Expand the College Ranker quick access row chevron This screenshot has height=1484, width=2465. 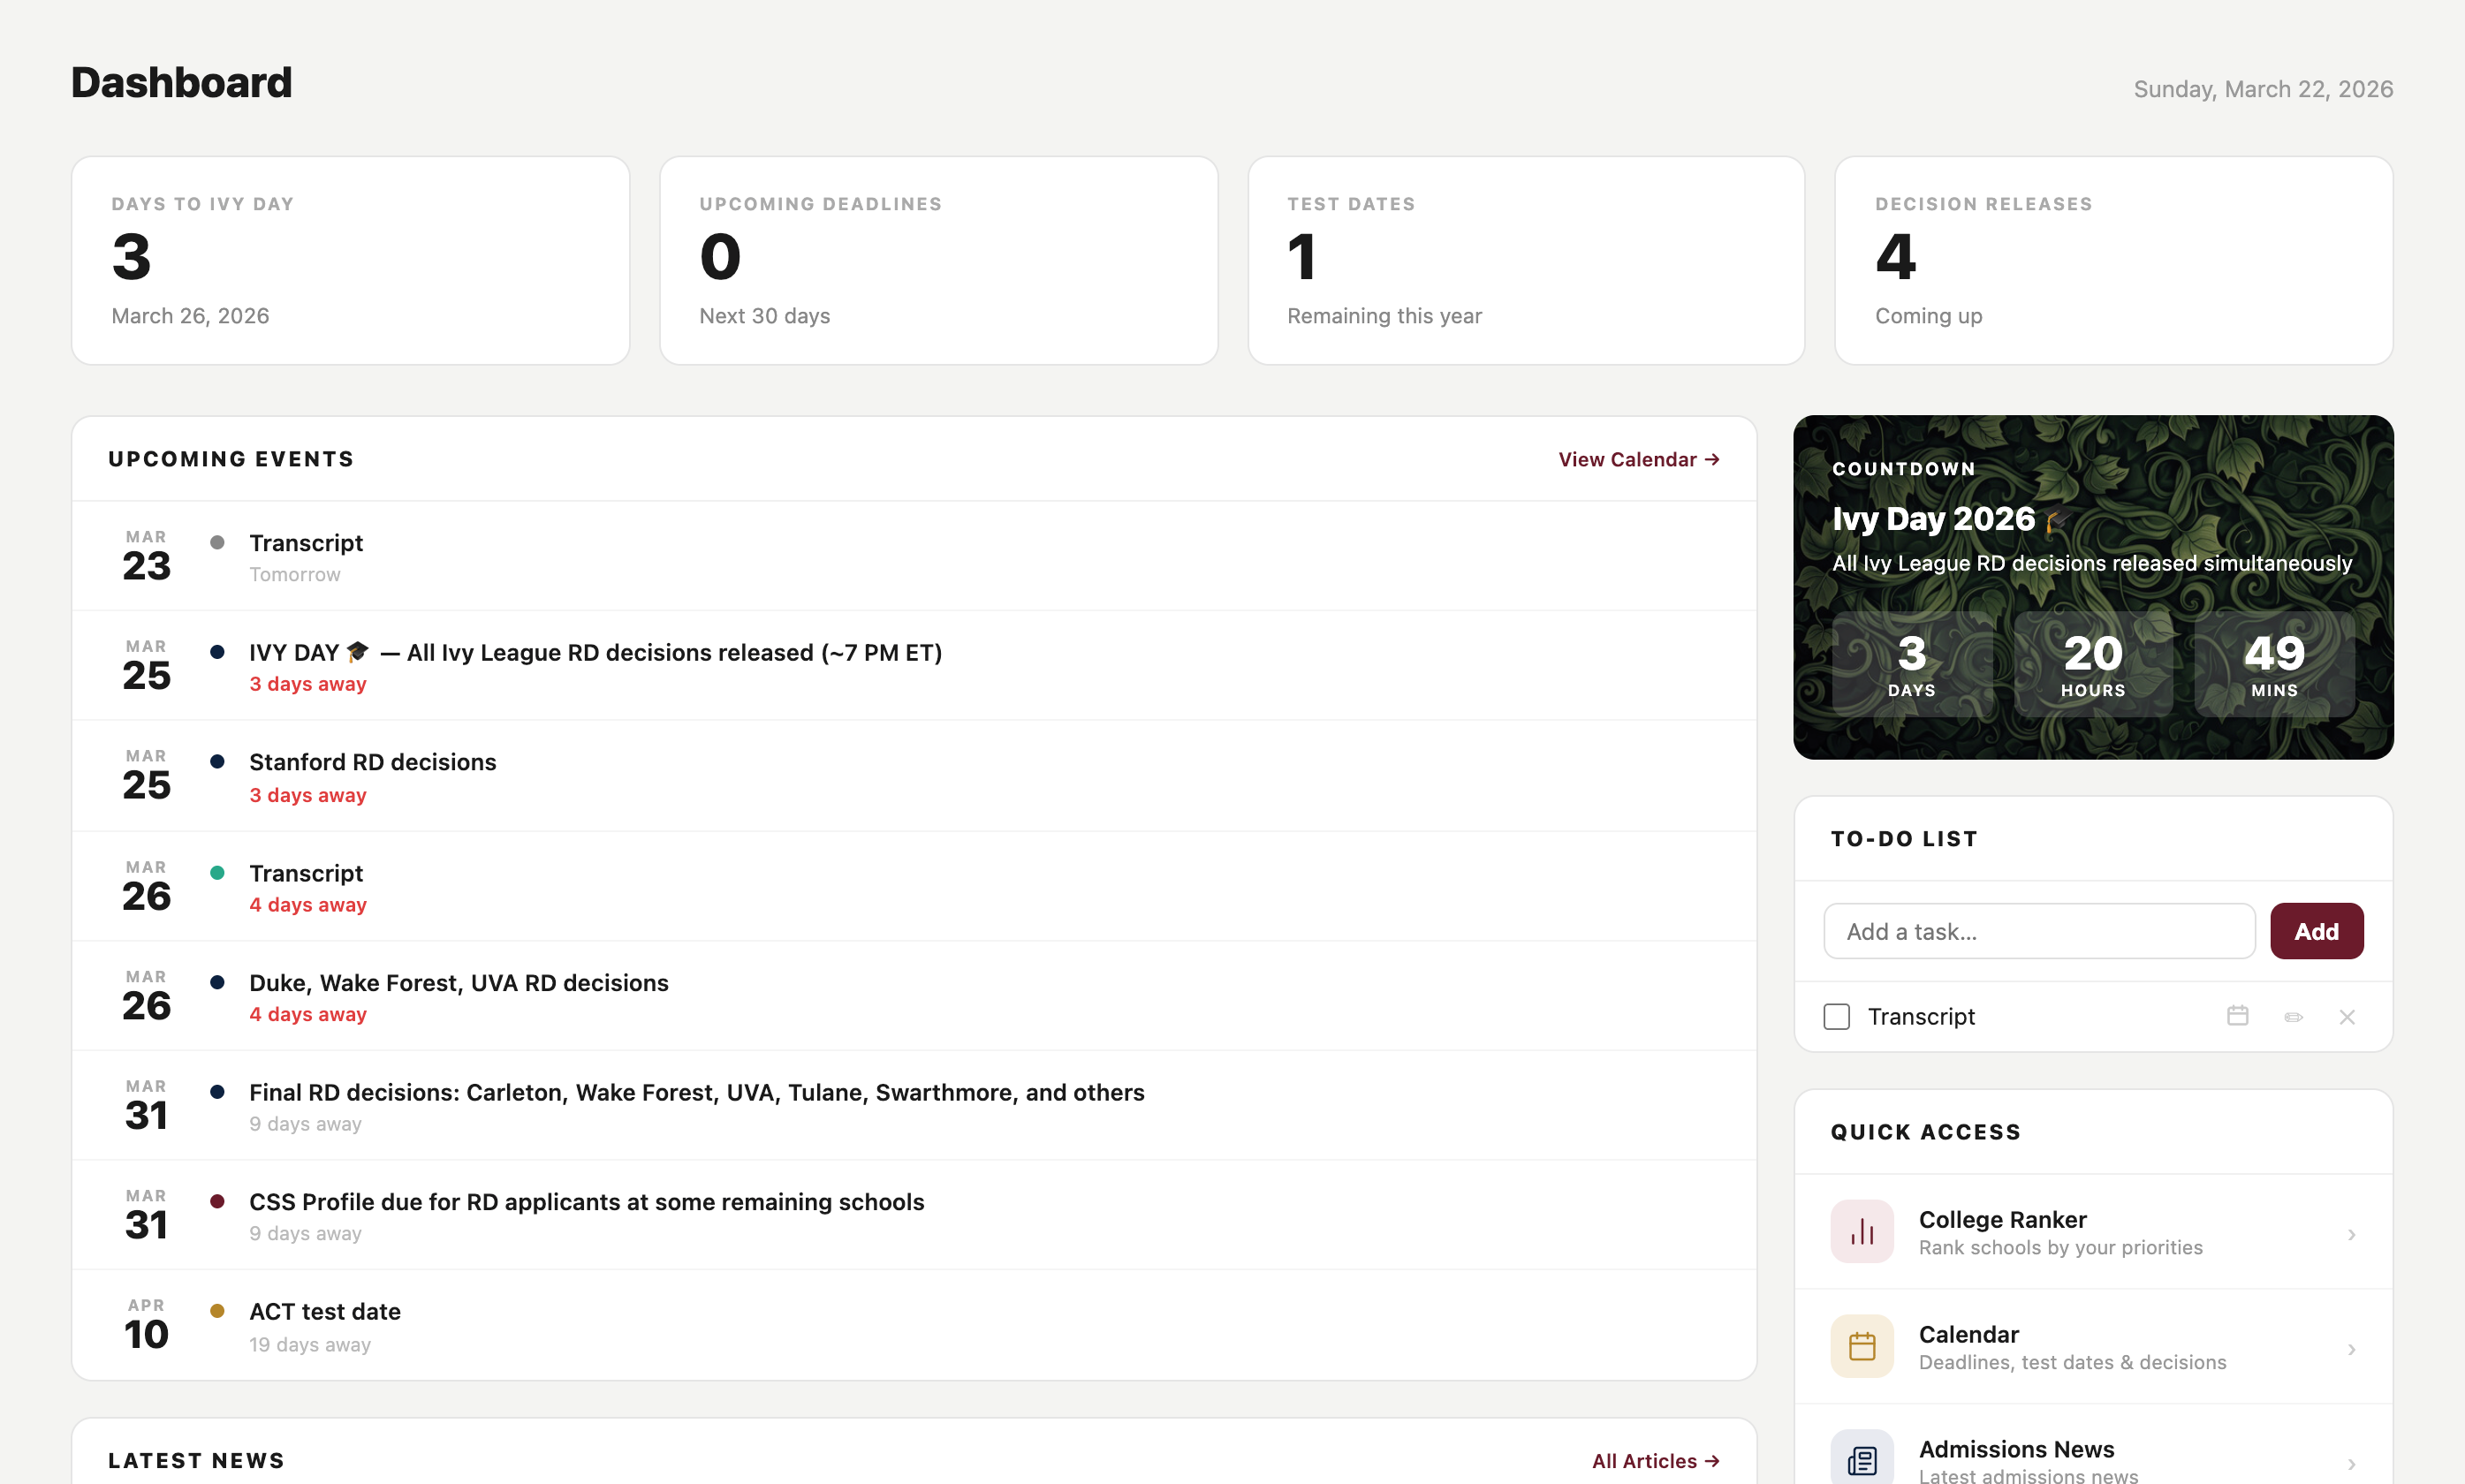(2351, 1234)
